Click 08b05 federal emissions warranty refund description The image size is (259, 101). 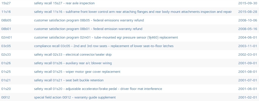point(89,20)
